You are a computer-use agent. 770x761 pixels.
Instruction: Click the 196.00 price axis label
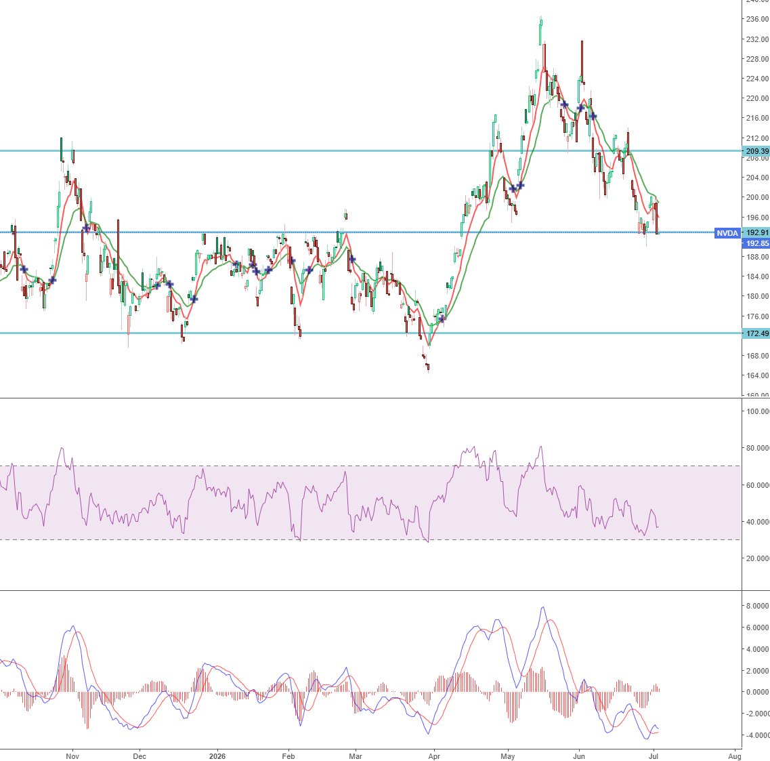[757, 217]
